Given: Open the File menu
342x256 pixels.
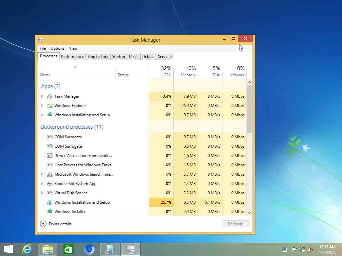Looking at the screenshot, I should point(43,48).
